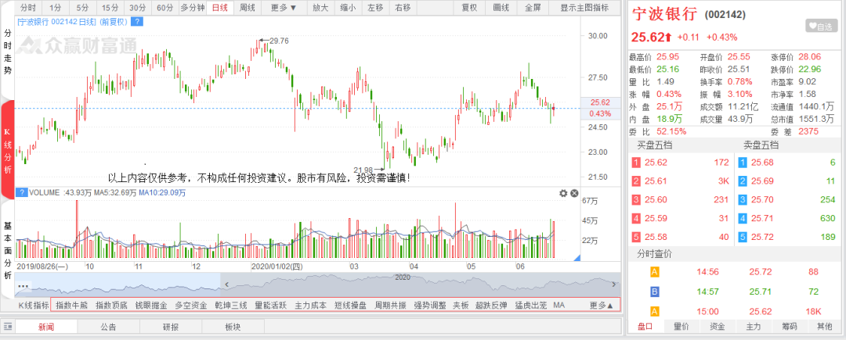846x340 pixels.
Task: Open the VOLUME indicator help icon
Action: coord(22,192)
